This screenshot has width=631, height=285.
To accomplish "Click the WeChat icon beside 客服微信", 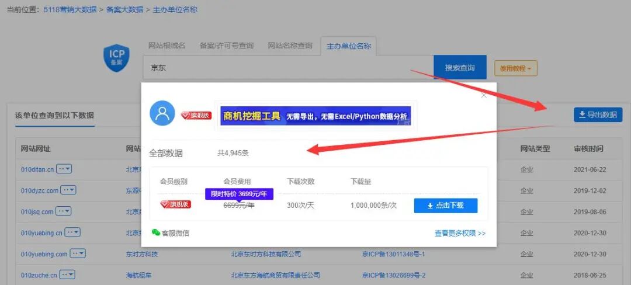I will pyautogui.click(x=156, y=232).
